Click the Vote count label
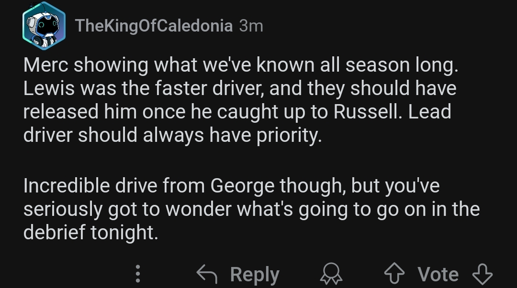517x288 pixels. 438,274
